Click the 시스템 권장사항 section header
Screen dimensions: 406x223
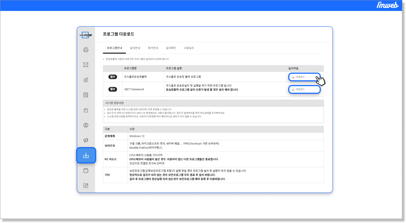tap(114, 103)
